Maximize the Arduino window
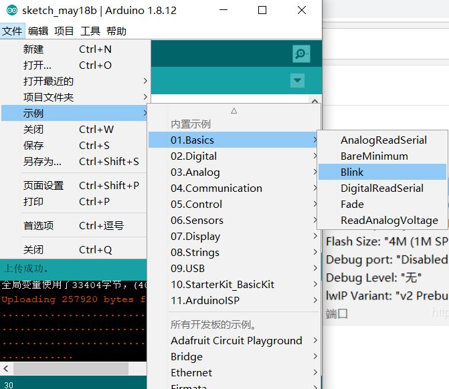The image size is (449, 389). [x=262, y=10]
